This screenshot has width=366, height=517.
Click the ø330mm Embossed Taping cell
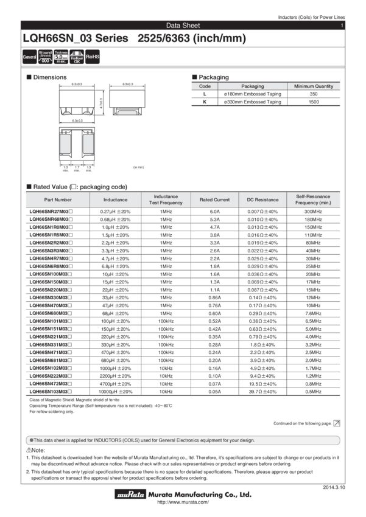[253, 102]
